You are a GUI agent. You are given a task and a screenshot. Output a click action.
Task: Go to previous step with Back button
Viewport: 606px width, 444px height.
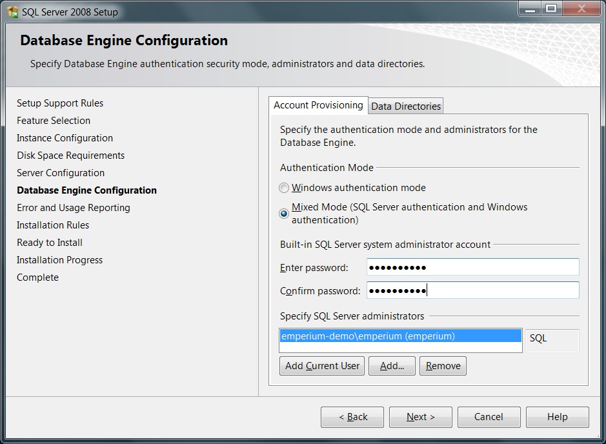(x=352, y=417)
